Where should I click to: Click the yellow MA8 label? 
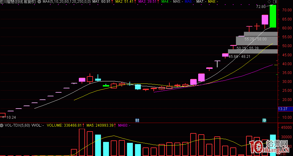212,2
